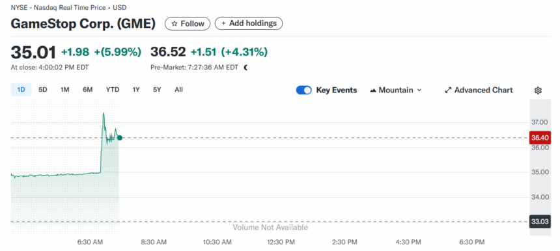Screen dimensions: 560x251
Task: Click the +(5.99%) change value
Action: pyautogui.click(x=117, y=52)
